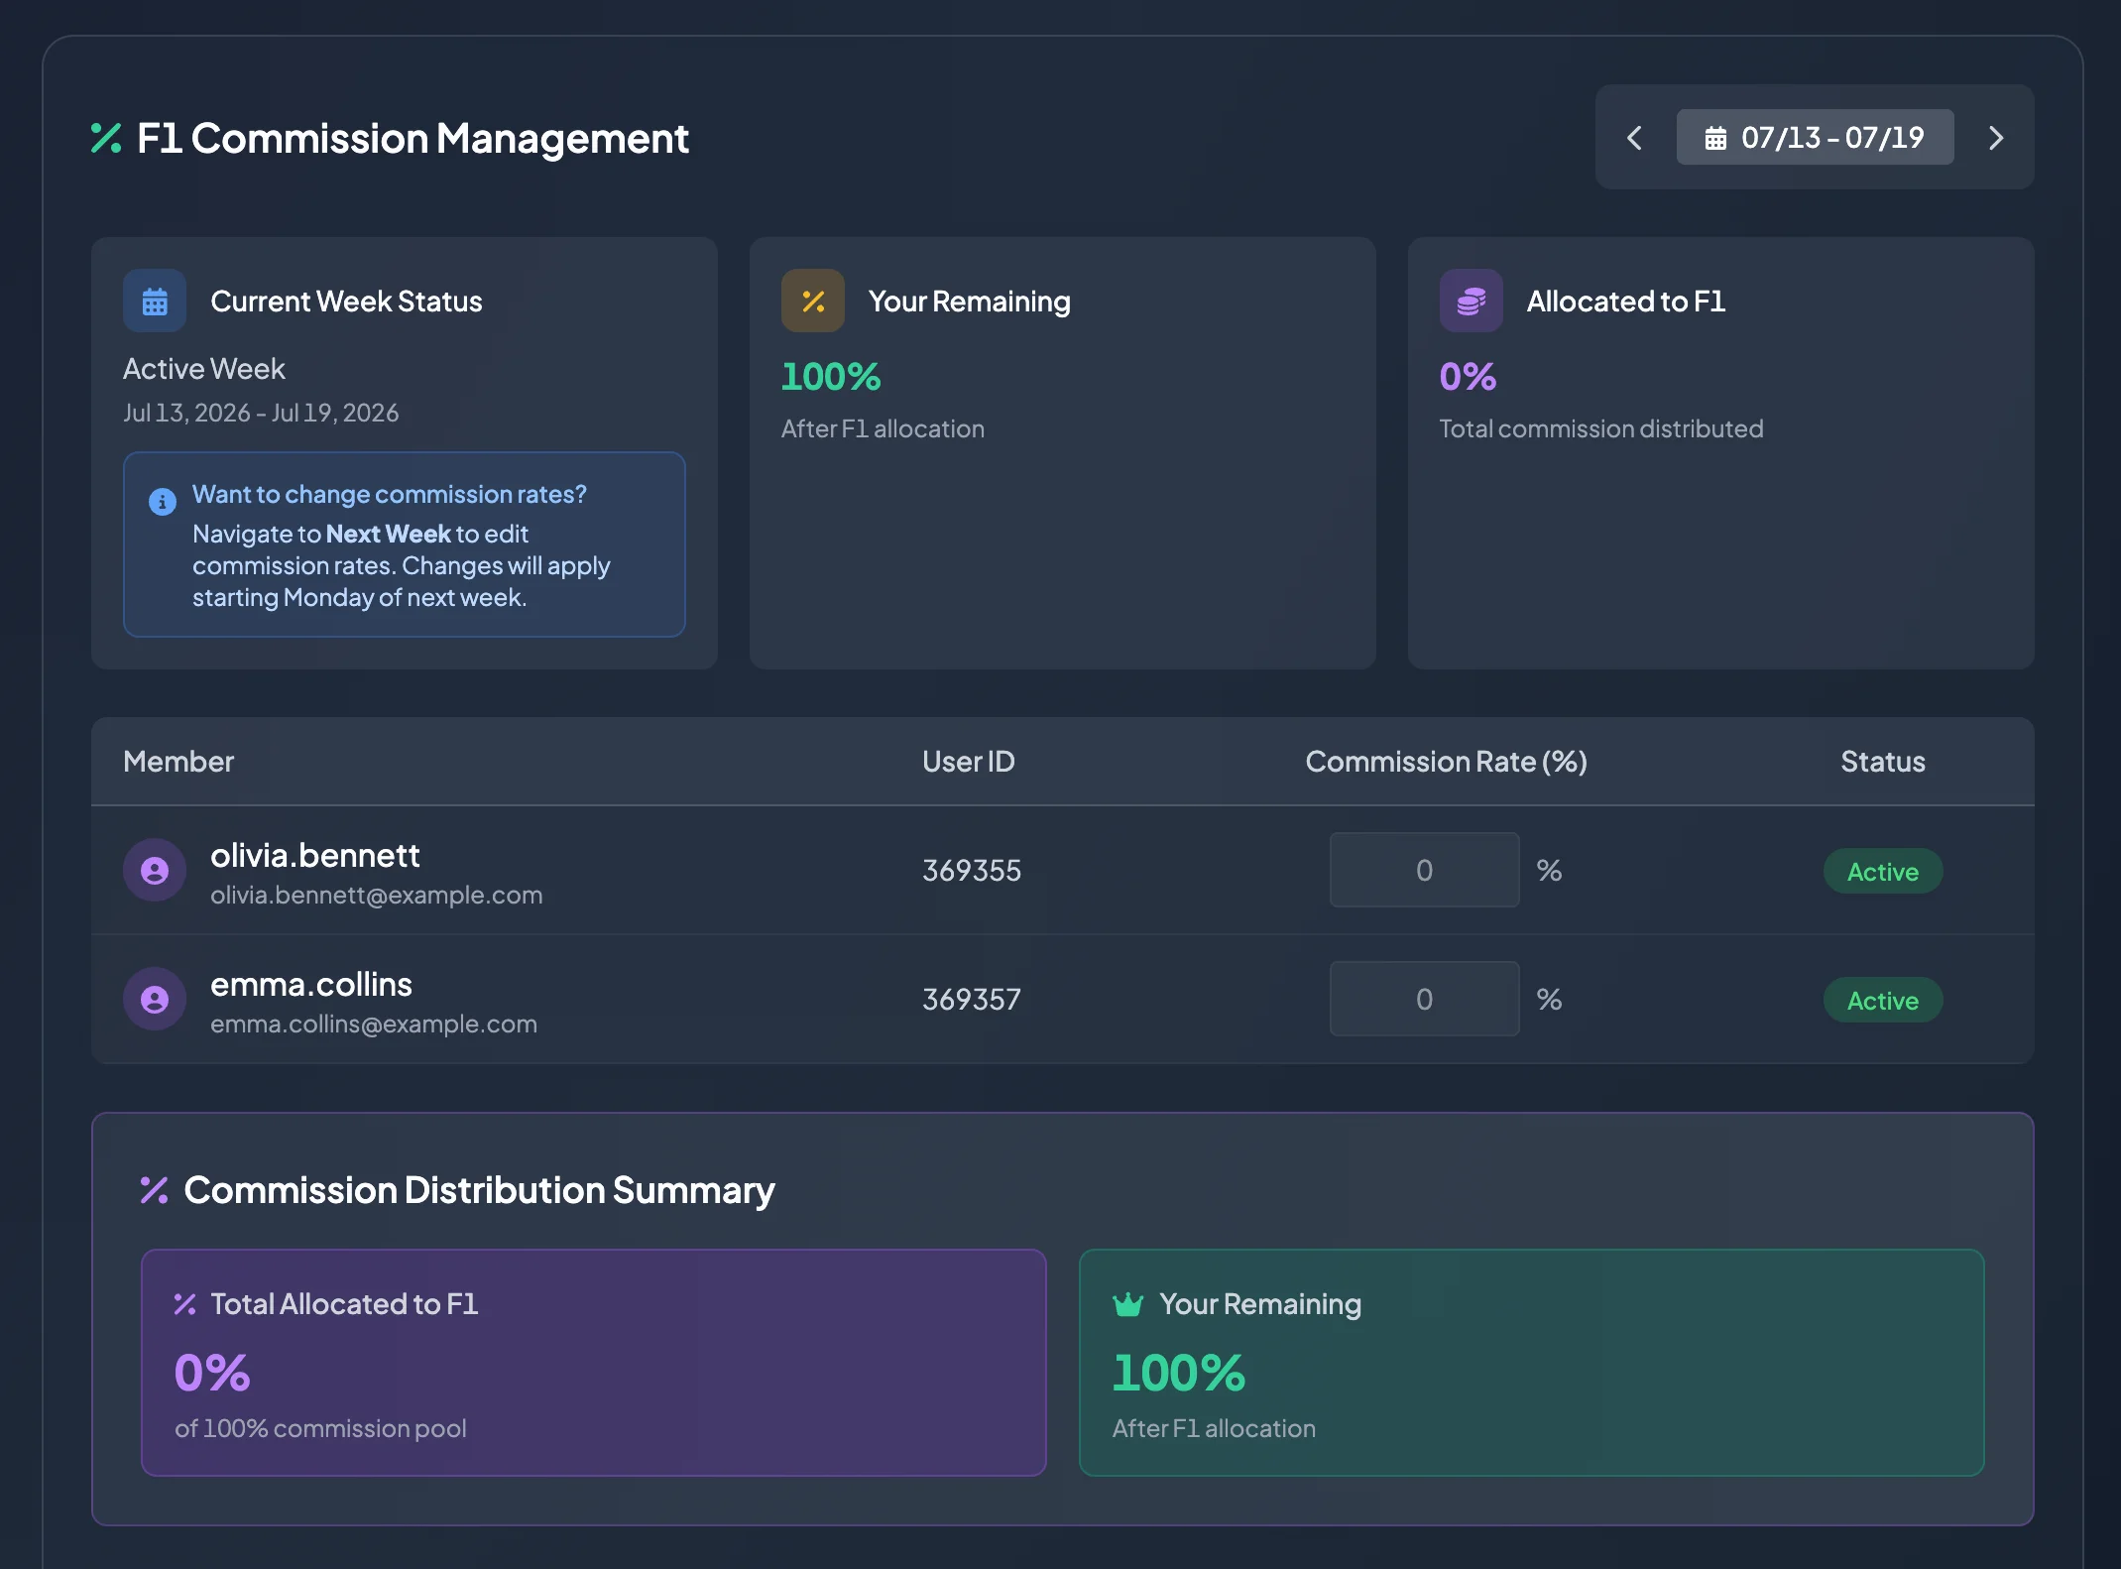Click the Next Week bold text in notice
The width and height of the screenshot is (2121, 1569).
pos(389,534)
